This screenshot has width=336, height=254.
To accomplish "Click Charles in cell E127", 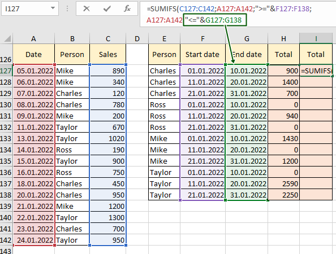I will click(x=164, y=71).
